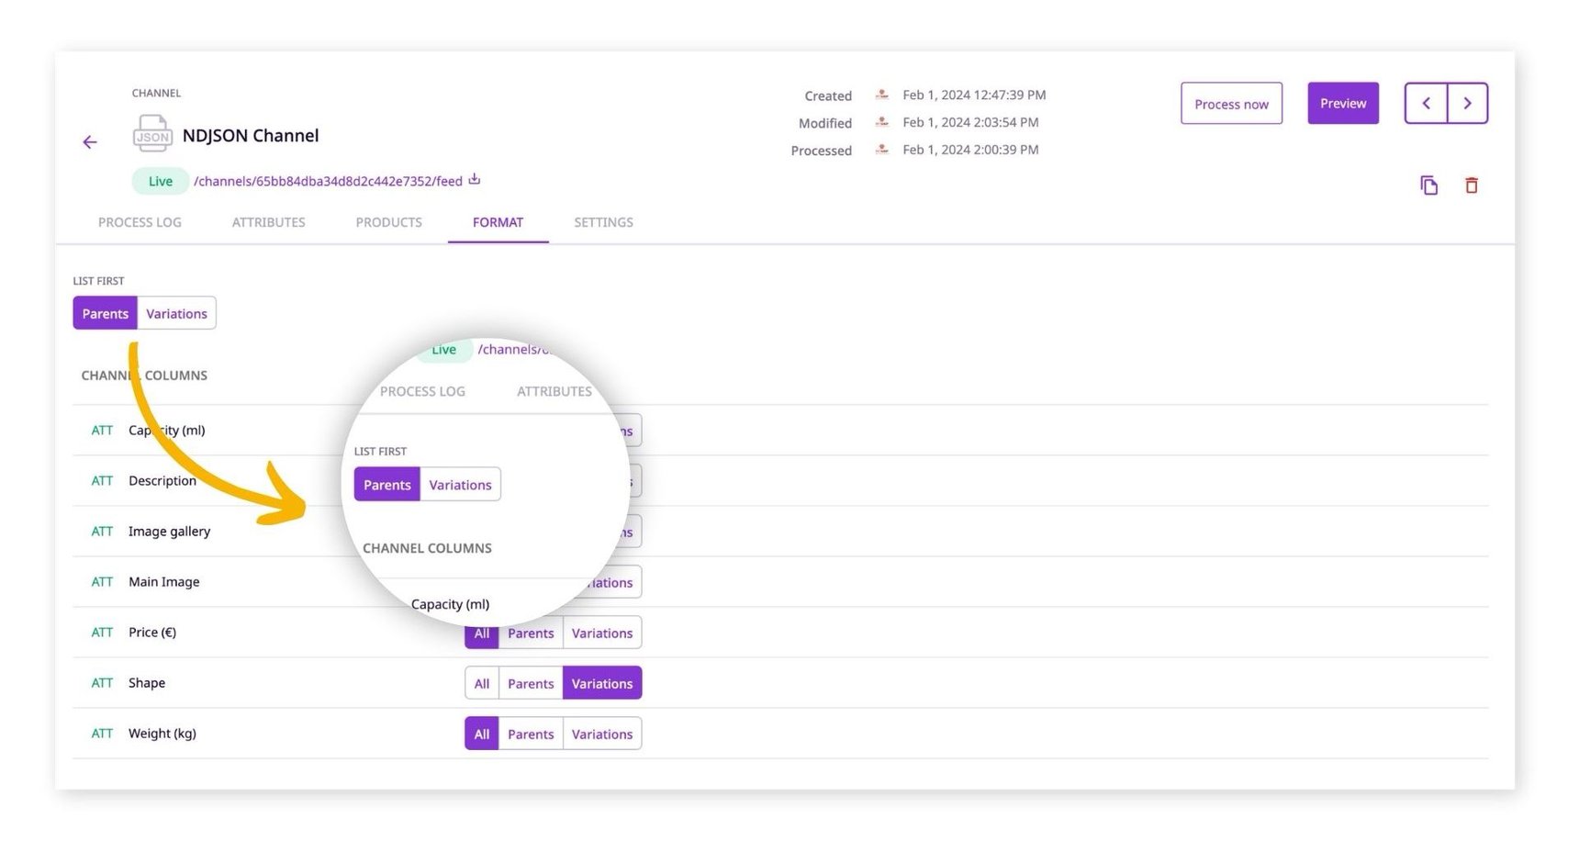Click the back arrow to leave the channel
This screenshot has height=852, width=1579.
[89, 141]
